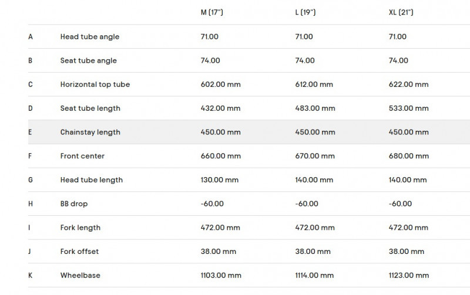Click the 1103.00 mm wheelbase value
The width and height of the screenshot is (470, 295).
(x=221, y=276)
